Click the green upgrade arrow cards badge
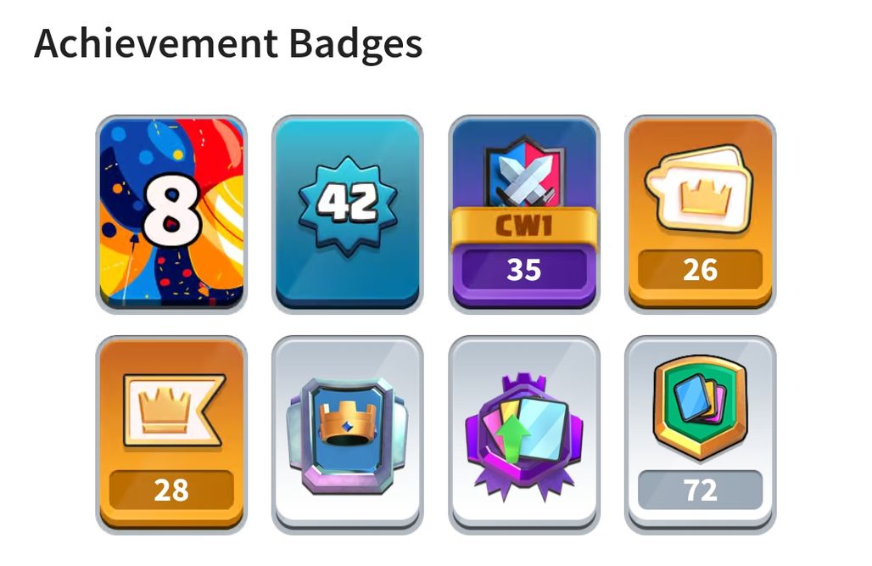This screenshot has width=872, height=566. click(524, 436)
